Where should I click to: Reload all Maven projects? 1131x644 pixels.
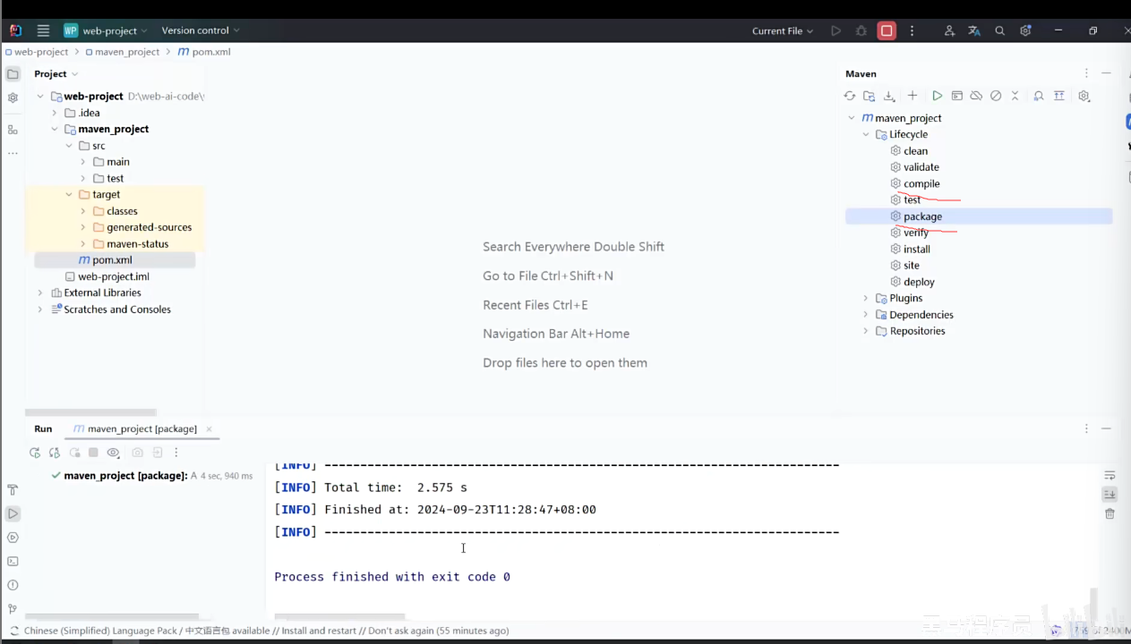click(x=850, y=96)
